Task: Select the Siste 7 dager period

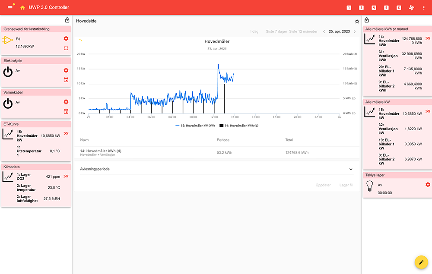Action: pos(276,31)
